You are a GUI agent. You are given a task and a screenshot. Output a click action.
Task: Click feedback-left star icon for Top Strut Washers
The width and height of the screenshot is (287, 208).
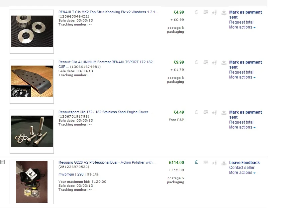point(214,12)
